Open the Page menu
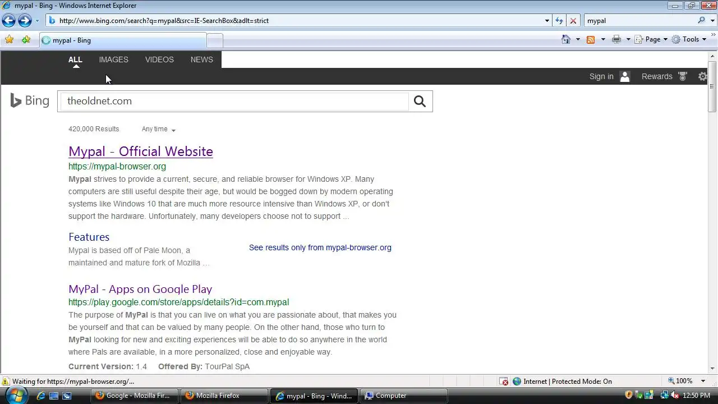This screenshot has width=718, height=404. click(x=651, y=39)
